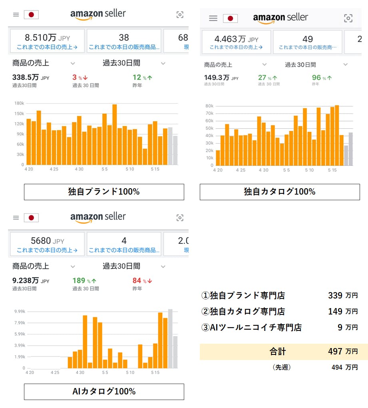
Task: Expand 商品の売上 dropdown above 338.5万 JPY
Action: click(73, 63)
